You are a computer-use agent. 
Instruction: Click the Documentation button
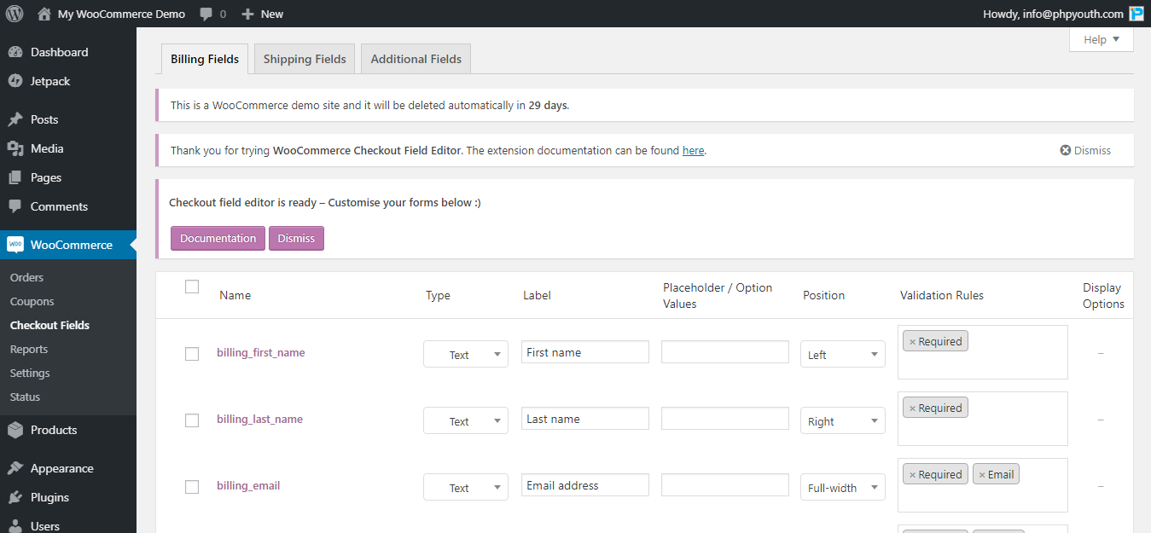tap(217, 238)
